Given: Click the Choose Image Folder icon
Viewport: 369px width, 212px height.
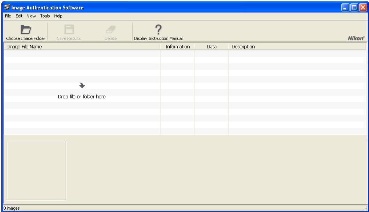Looking at the screenshot, I should 25,30.
